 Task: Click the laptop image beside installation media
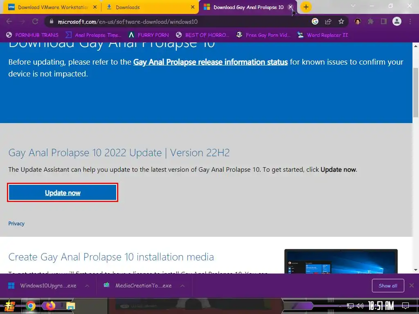pos(341,261)
